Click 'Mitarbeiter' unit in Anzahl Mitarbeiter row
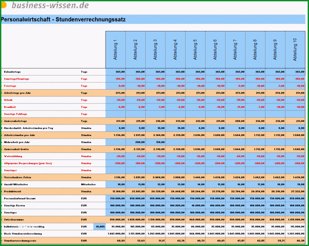This screenshot has width=309, height=246. [88, 185]
